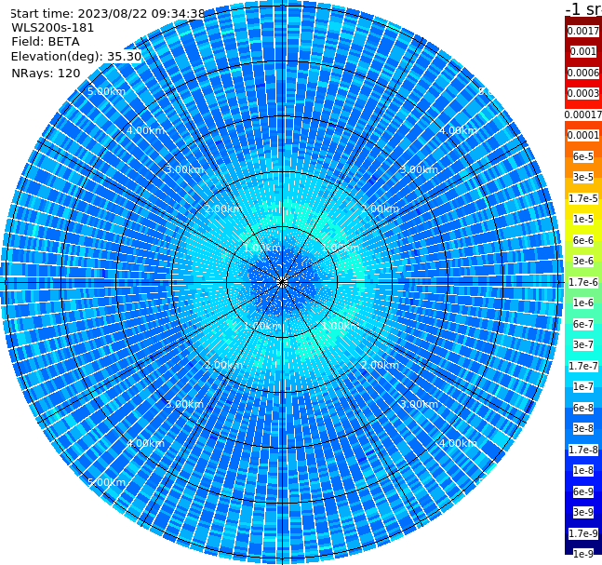Click the lower-left 5.00km range ring label
Viewport: 602px width, 565px height.
click(x=106, y=482)
